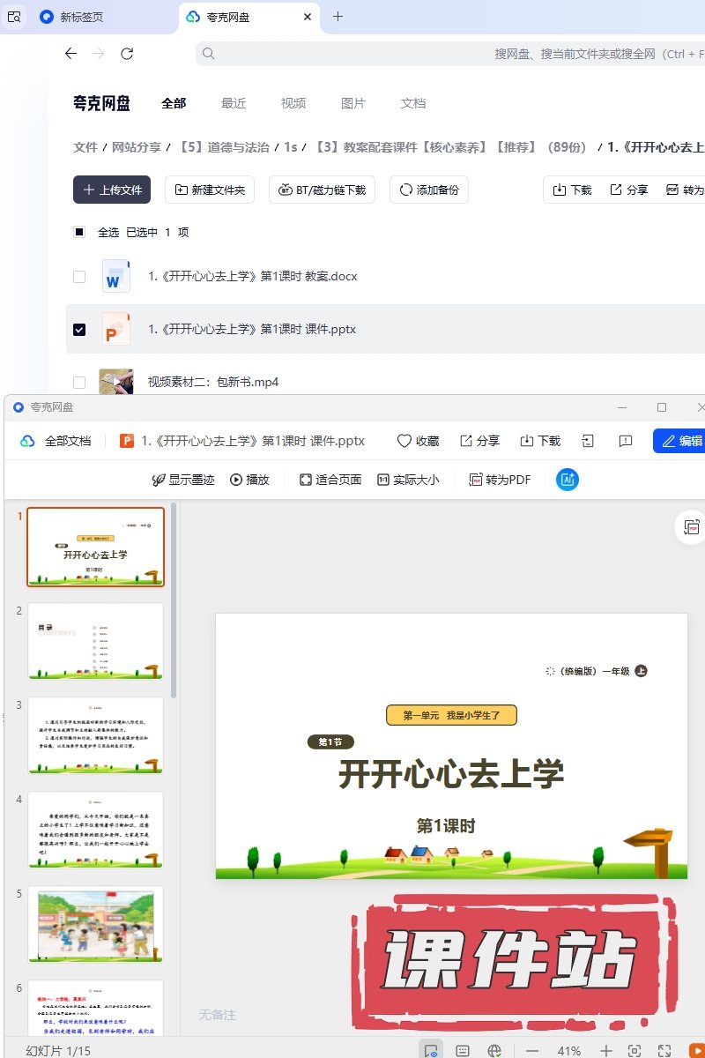Toggle 显示墨迹 ink display
Screen dimensions: 705x1058
(x=183, y=480)
